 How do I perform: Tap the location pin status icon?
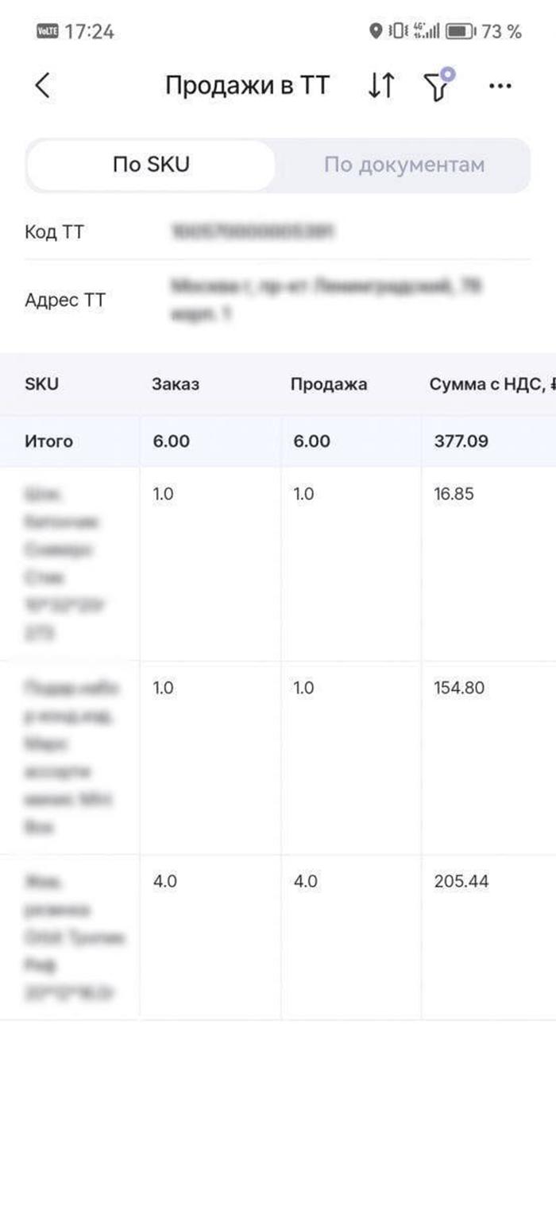coord(376,32)
